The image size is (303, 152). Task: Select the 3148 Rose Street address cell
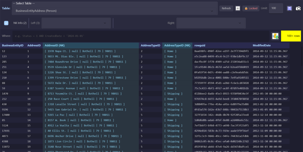click(91, 147)
